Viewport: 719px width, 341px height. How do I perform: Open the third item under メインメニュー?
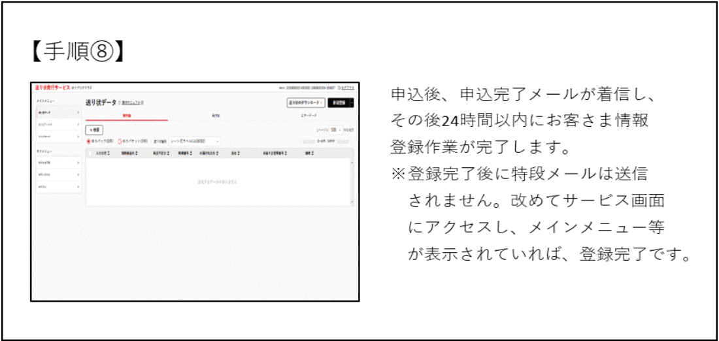(58, 137)
